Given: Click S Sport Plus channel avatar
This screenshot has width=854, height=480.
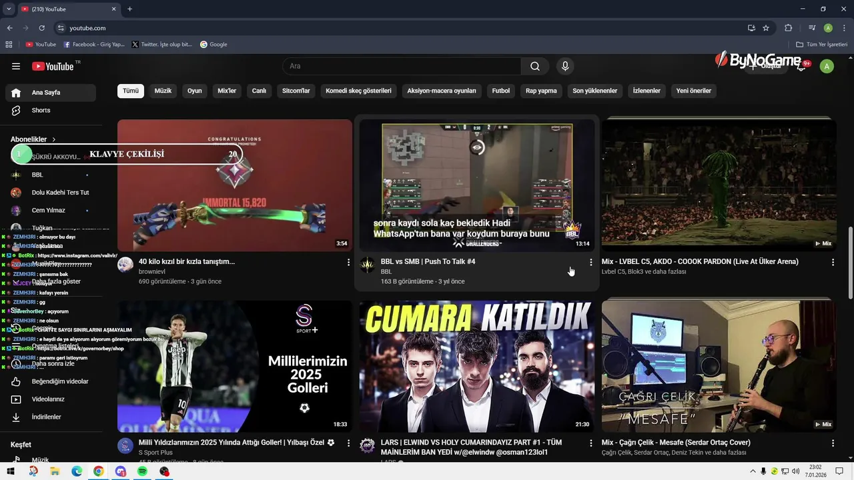Looking at the screenshot, I should coord(125,446).
